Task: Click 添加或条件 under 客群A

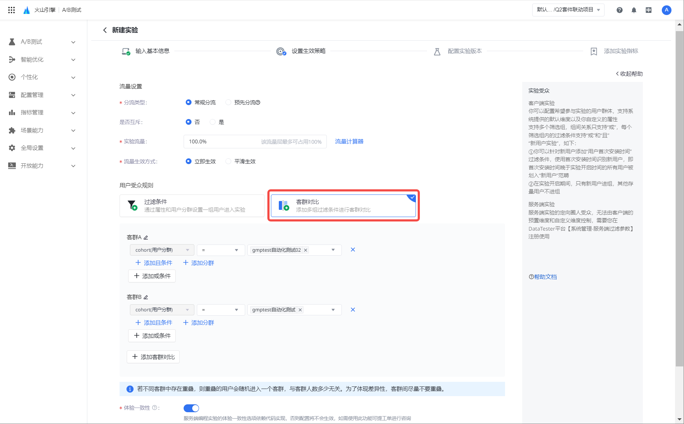Action: 152,276
